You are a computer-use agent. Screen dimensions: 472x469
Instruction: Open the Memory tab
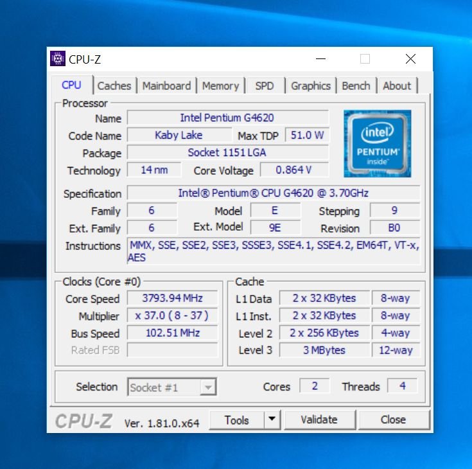click(x=220, y=86)
